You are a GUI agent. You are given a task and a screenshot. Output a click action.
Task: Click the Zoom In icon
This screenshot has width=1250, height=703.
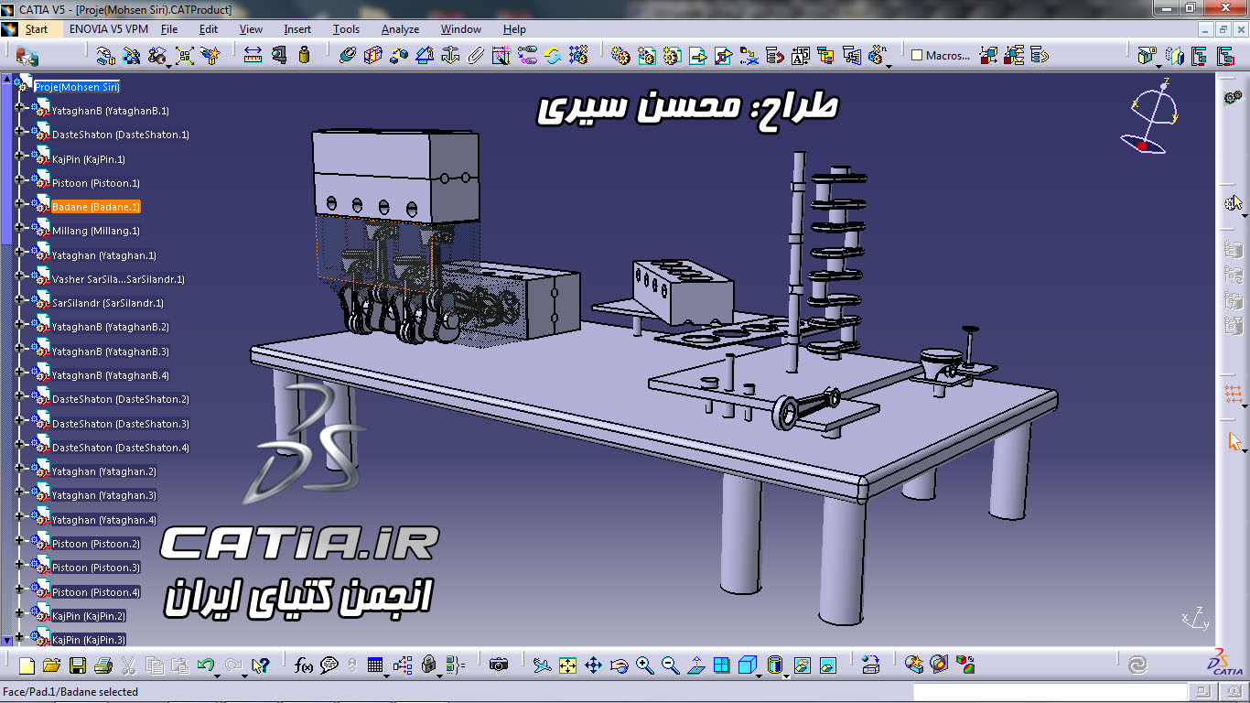pos(644,665)
